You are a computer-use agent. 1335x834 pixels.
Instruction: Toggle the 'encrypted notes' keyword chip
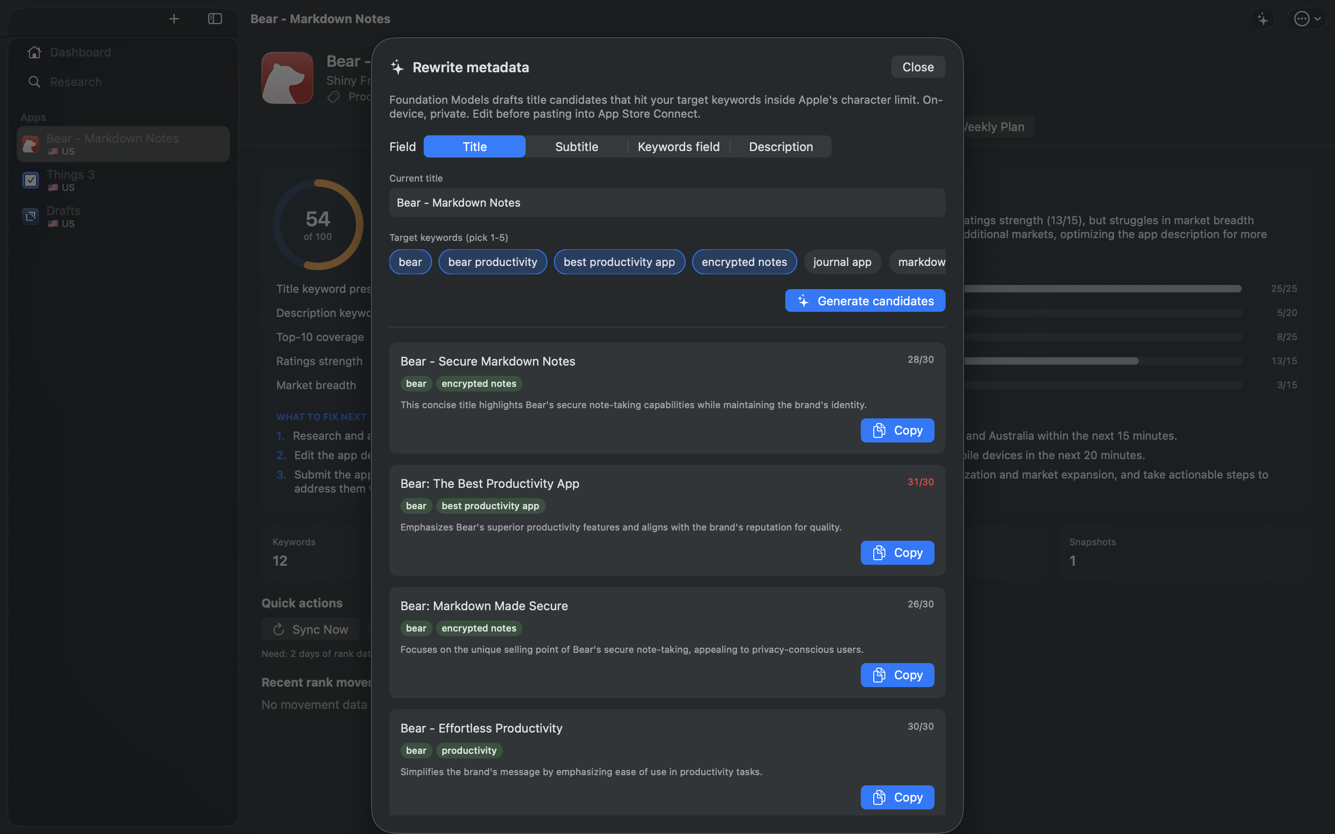tap(744, 262)
